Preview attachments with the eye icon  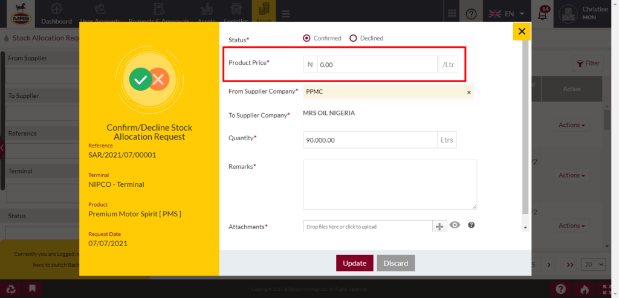[x=455, y=225]
